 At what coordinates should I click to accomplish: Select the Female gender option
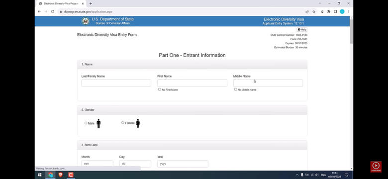123,123
